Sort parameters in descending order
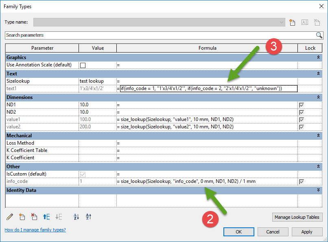The height and width of the screenshot is (242, 328). pyautogui.click(x=88, y=217)
